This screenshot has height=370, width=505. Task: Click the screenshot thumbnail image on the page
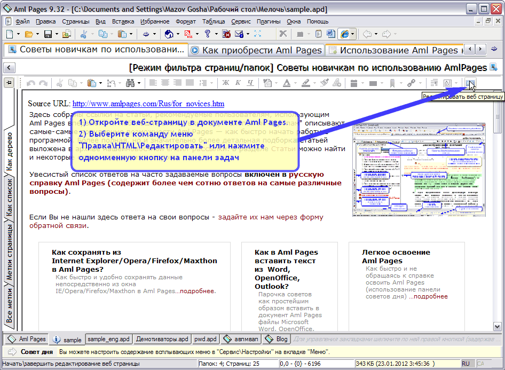click(x=419, y=170)
